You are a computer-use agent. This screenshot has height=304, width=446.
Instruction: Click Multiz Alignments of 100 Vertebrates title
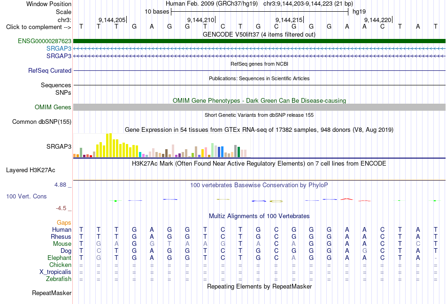[259, 216]
